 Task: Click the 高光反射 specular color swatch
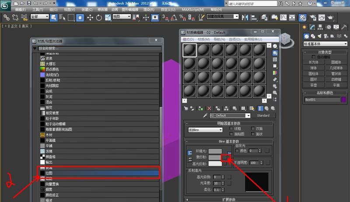click(x=215, y=164)
